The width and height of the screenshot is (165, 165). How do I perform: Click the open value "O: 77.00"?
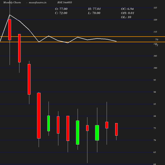(61, 9)
